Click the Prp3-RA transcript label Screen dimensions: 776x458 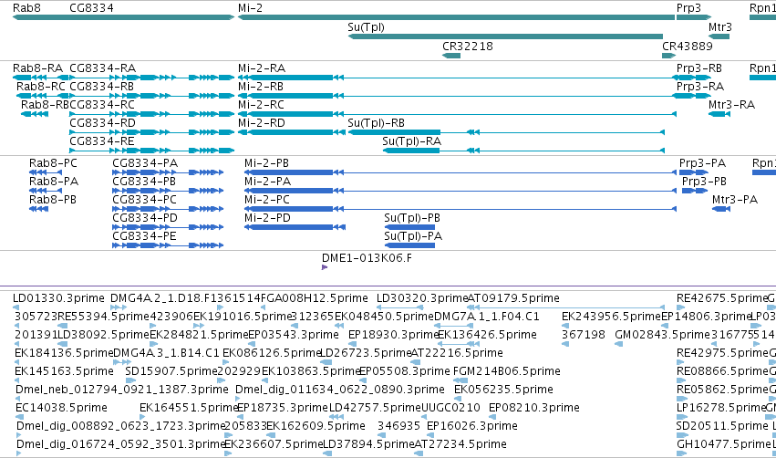(700, 86)
